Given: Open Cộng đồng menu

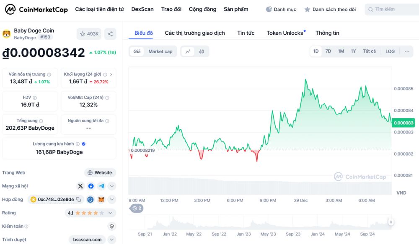Looking at the screenshot, I should (202, 9).
